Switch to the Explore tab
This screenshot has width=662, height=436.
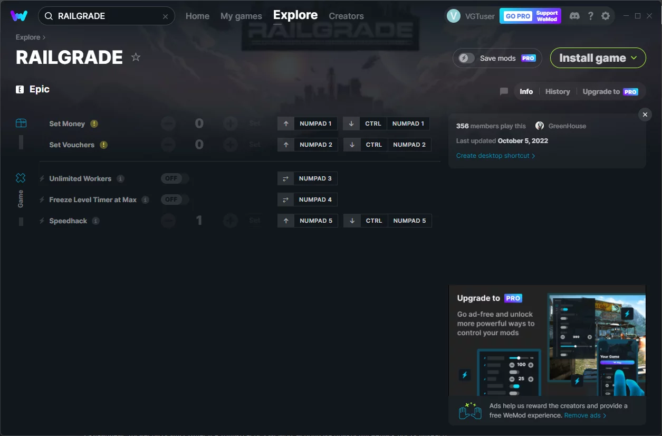pos(295,15)
